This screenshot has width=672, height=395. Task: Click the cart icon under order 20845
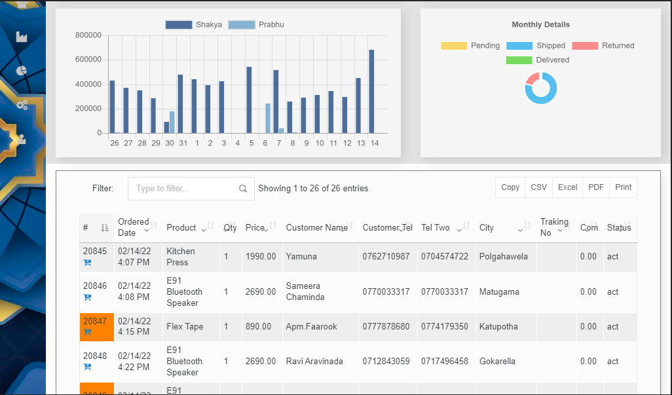[87, 263]
